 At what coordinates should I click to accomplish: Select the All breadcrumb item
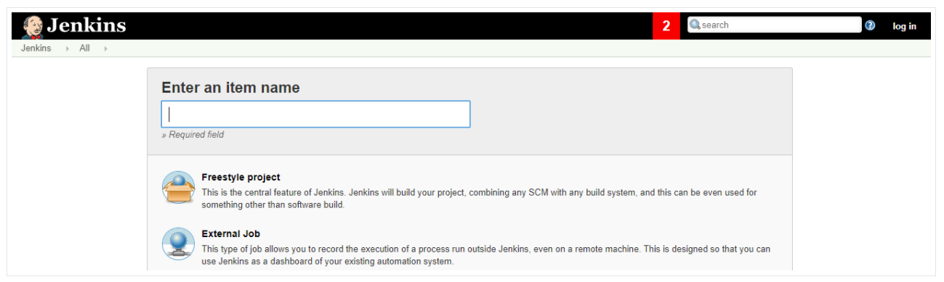coord(85,49)
